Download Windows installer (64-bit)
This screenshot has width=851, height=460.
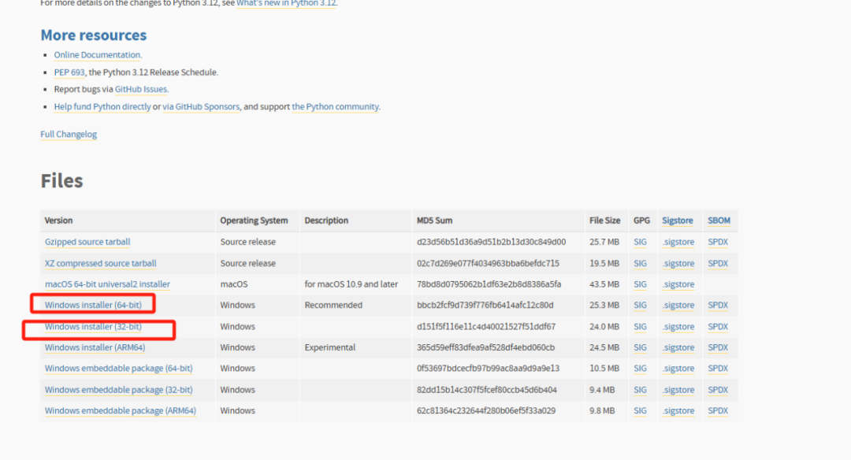point(93,305)
